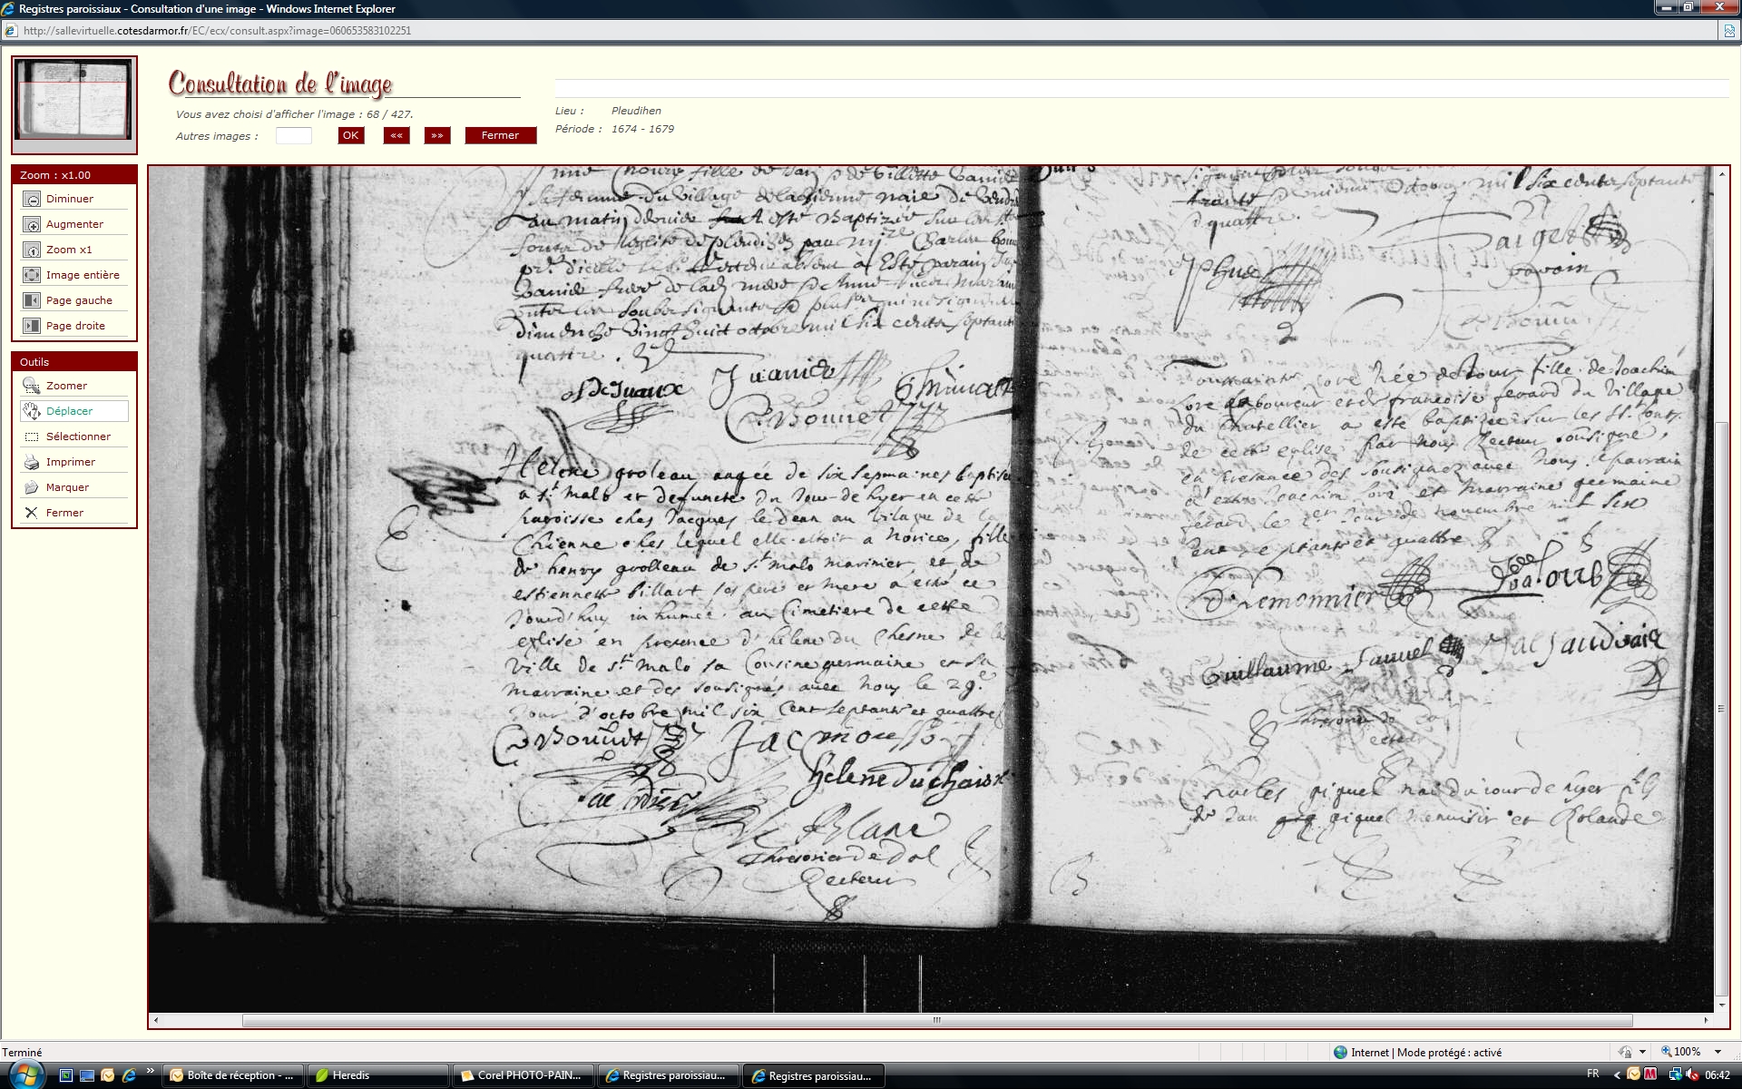The width and height of the screenshot is (1742, 1089).
Task: Activate the Déplacer hand tool
Action: [x=32, y=412]
